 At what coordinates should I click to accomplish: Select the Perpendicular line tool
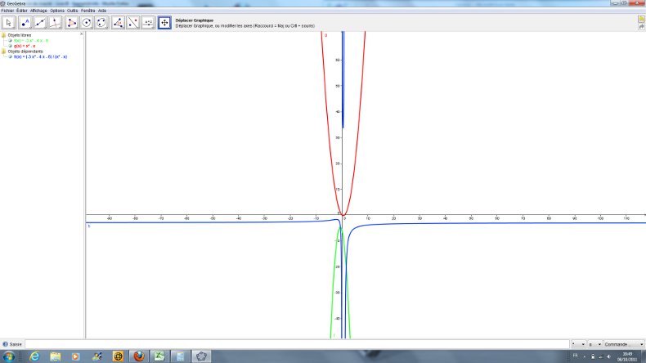[55, 23]
